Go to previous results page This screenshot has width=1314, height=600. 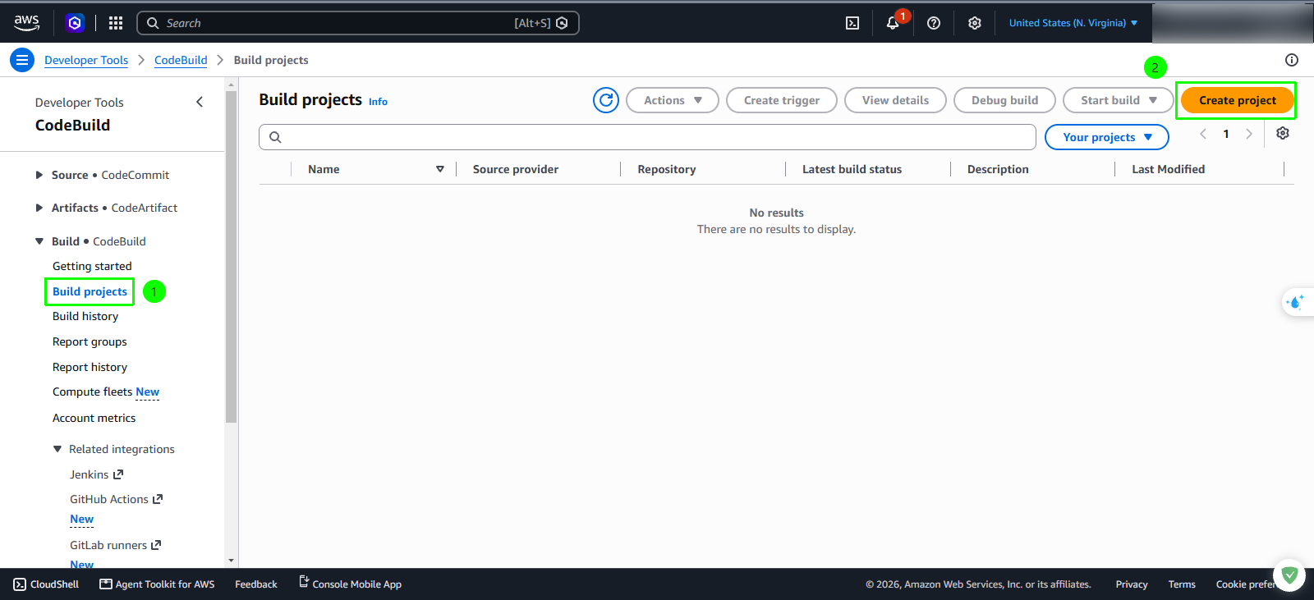[1203, 134]
